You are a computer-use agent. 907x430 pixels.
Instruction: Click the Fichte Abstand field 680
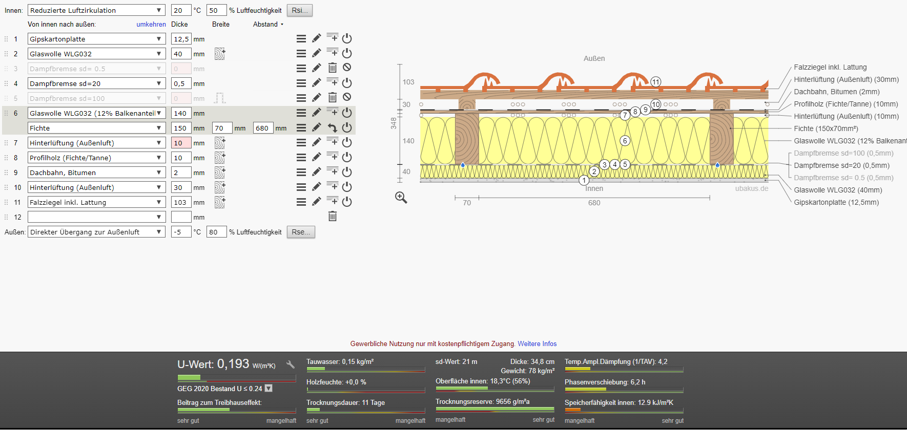pos(263,128)
